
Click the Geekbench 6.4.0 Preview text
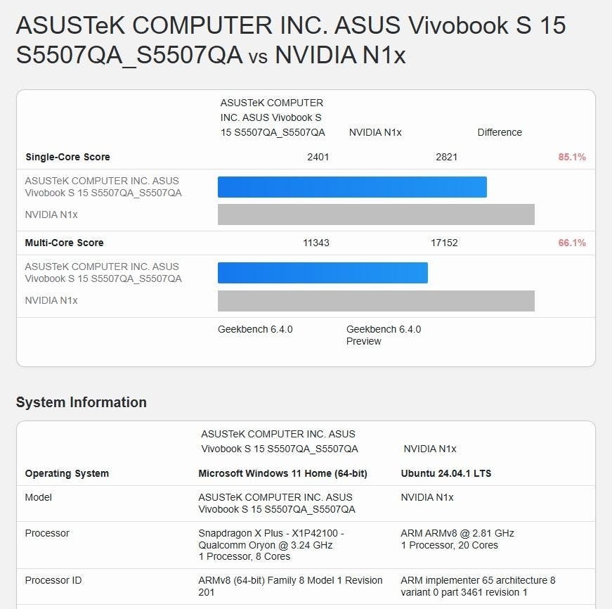point(383,335)
